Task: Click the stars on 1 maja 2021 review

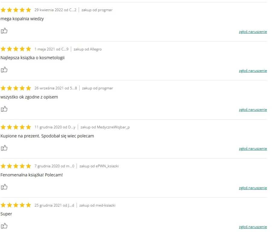Action: point(16,49)
